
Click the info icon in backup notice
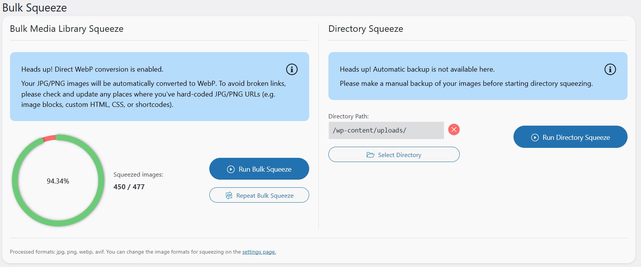tap(610, 69)
